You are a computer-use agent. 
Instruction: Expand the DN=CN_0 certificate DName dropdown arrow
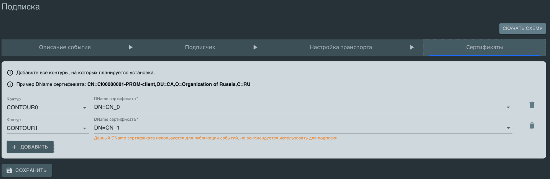508,107
